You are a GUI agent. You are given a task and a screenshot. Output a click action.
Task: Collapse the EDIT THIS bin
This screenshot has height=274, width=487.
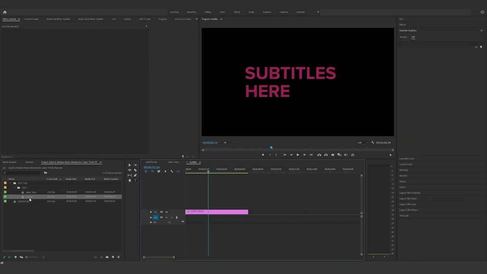point(10,183)
